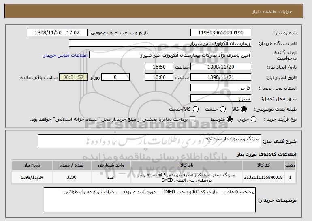Click the need date cell 1398/11/24
The width and height of the screenshot is (312, 221).
tap(32, 177)
